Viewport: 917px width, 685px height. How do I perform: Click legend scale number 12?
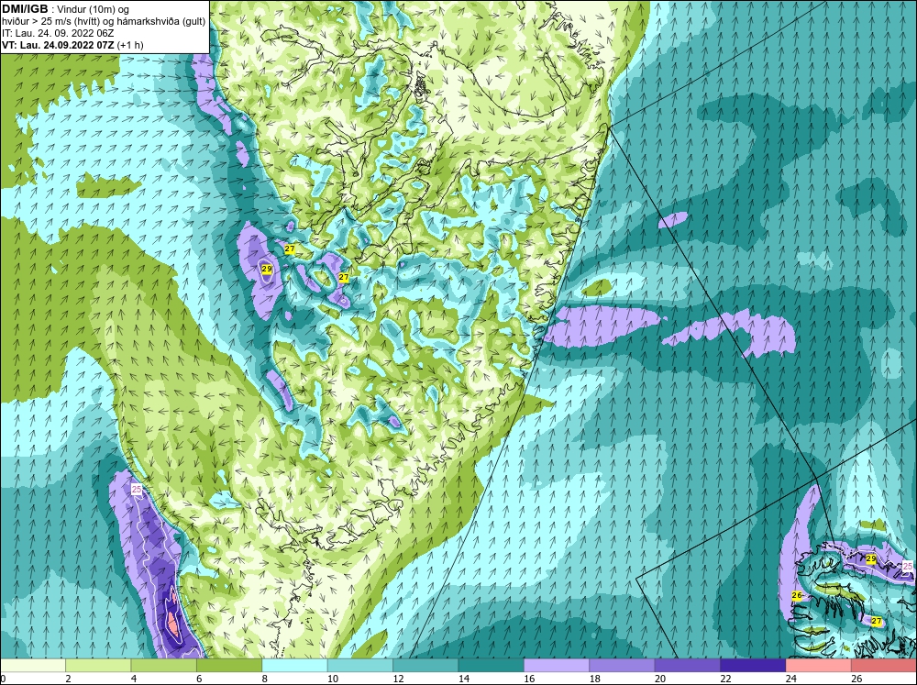398,679
